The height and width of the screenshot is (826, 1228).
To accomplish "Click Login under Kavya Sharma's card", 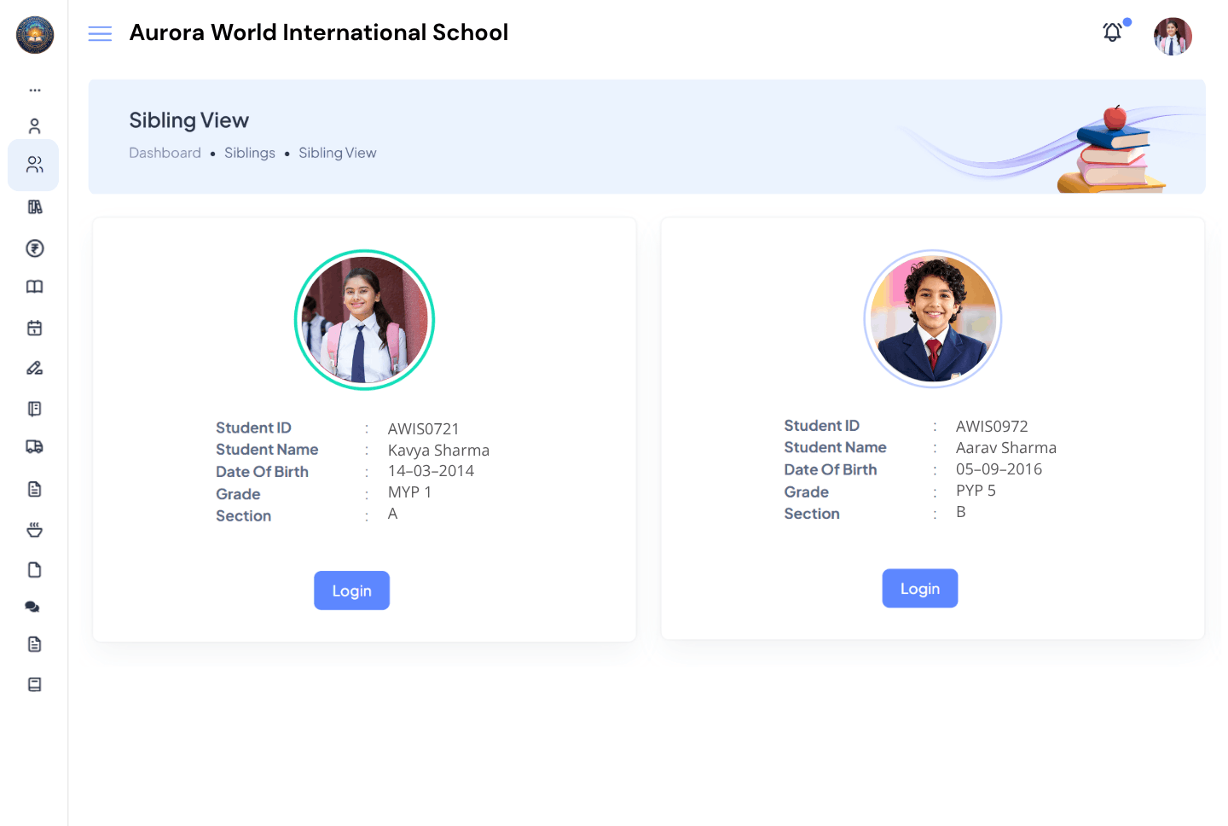I will click(x=351, y=590).
